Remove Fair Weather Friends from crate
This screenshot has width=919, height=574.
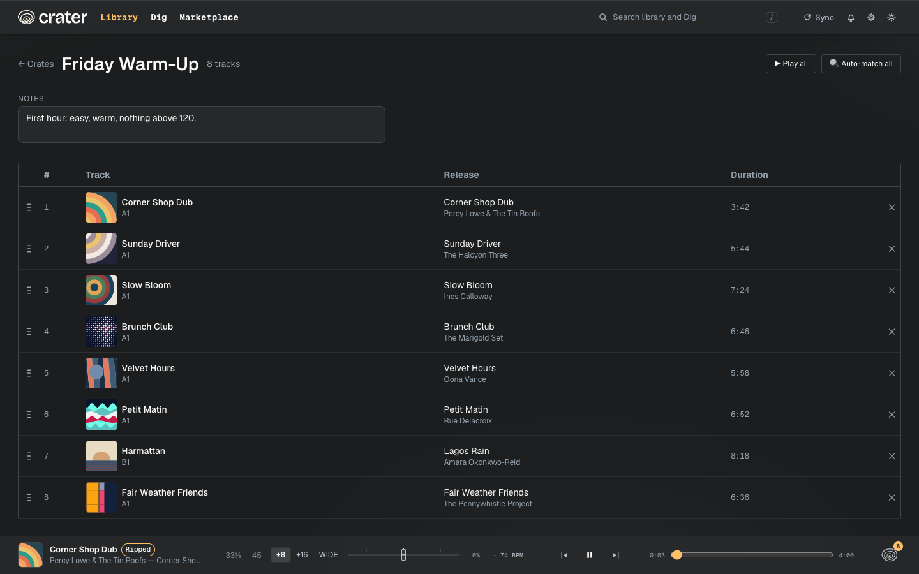pyautogui.click(x=892, y=497)
